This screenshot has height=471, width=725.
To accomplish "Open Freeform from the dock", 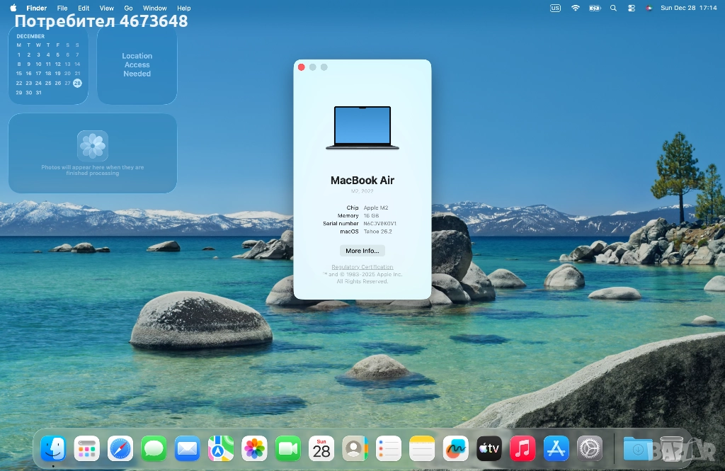I will 456,448.
